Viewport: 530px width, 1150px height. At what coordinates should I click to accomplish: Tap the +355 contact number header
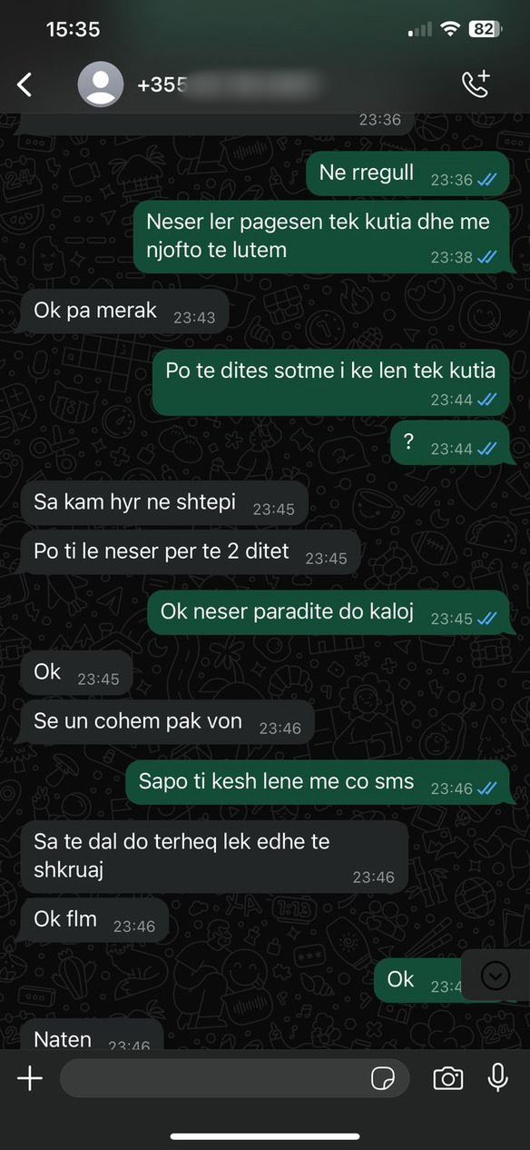click(x=227, y=84)
